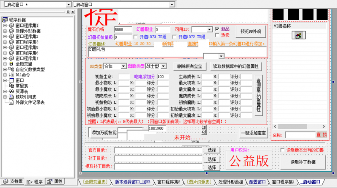Image resolution: width=337 pixels, height=188 pixels.
Task: Click the 模块引用表 icon
Action: tap(11, 97)
